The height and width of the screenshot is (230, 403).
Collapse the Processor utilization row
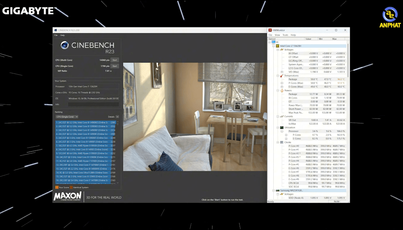tap(282, 131)
